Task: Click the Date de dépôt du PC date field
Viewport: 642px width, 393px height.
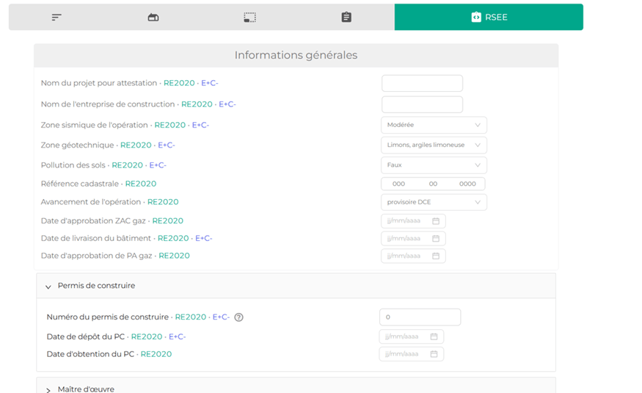Action: [411, 336]
